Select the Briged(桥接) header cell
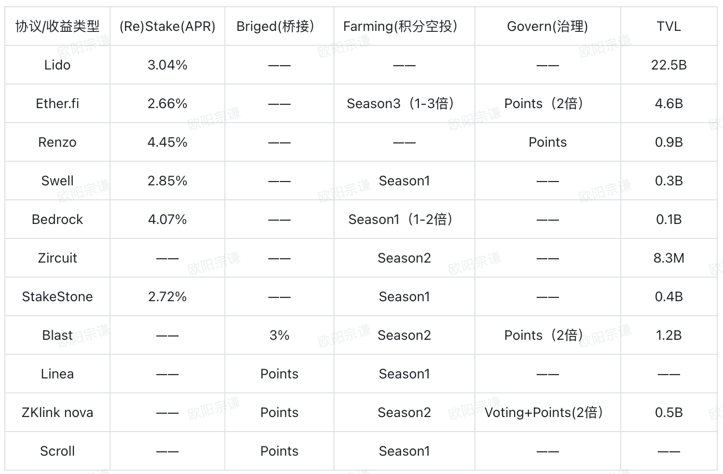Image resolution: width=723 pixels, height=474 pixels. pyautogui.click(x=279, y=27)
